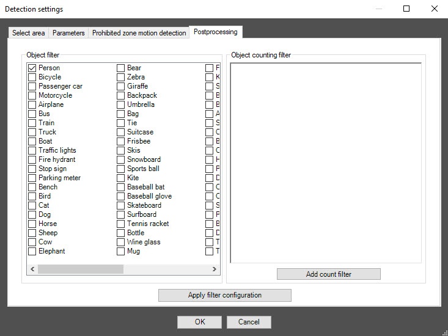
Task: Check the Motorcycle filter option
Action: (32, 95)
